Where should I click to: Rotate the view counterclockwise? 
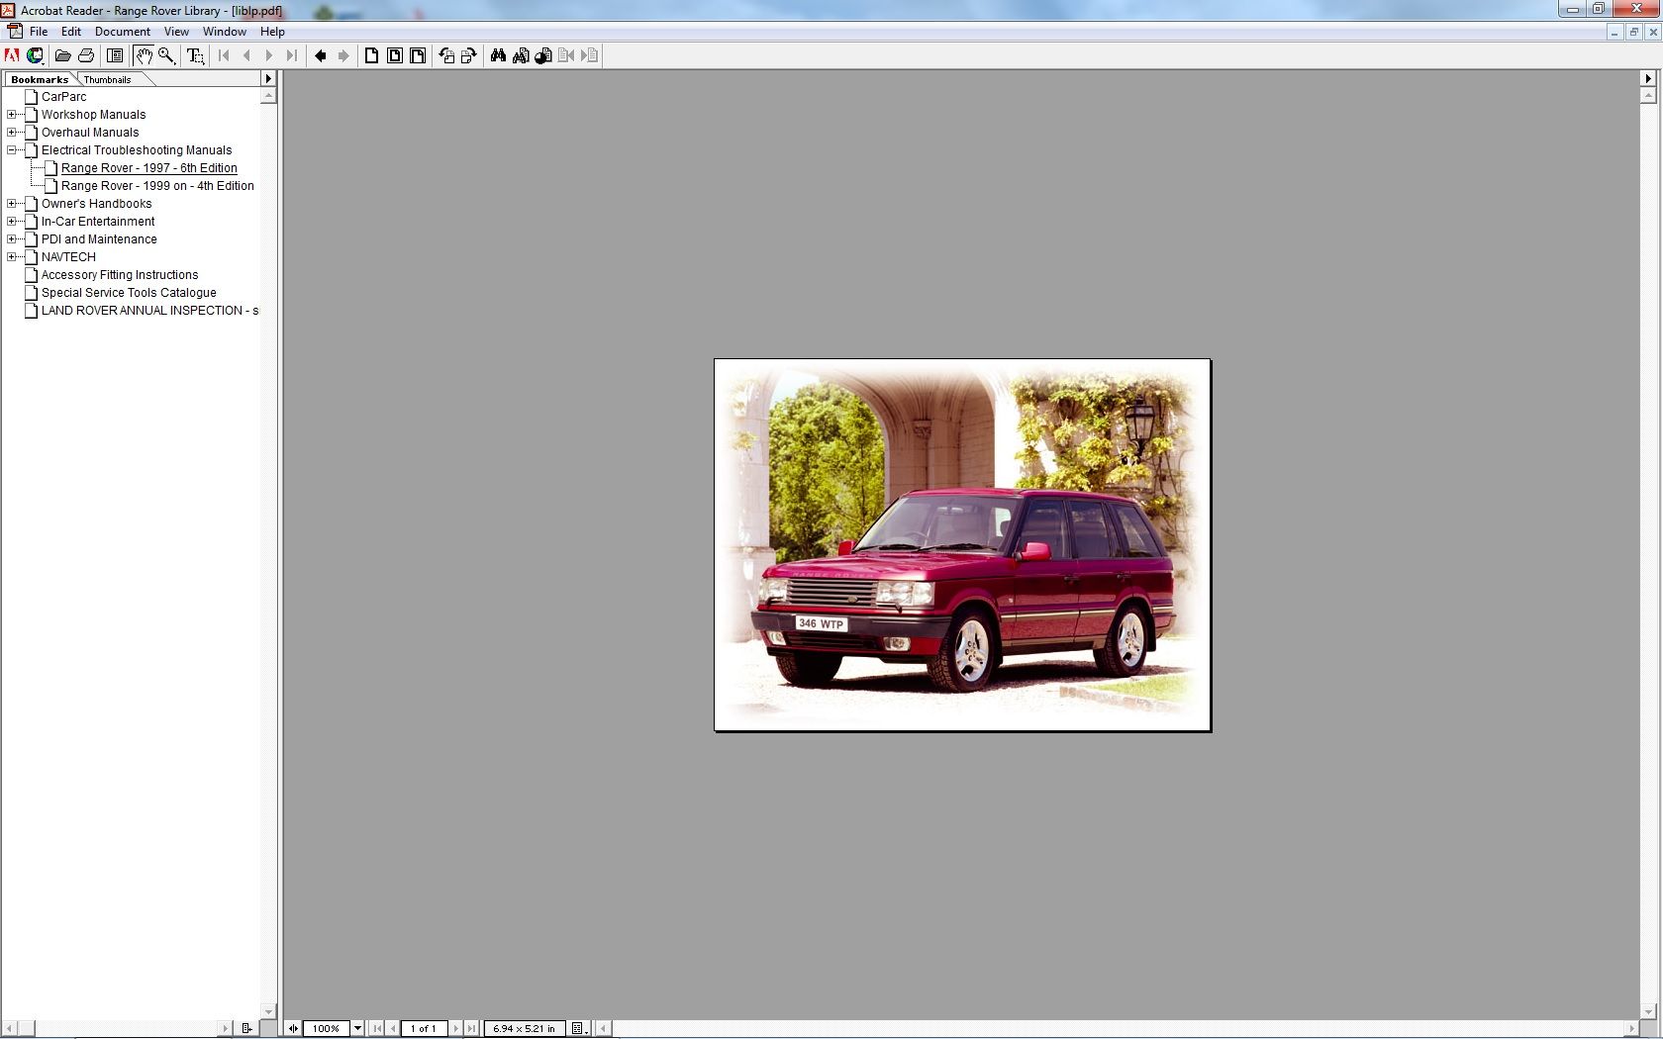pos(446,56)
